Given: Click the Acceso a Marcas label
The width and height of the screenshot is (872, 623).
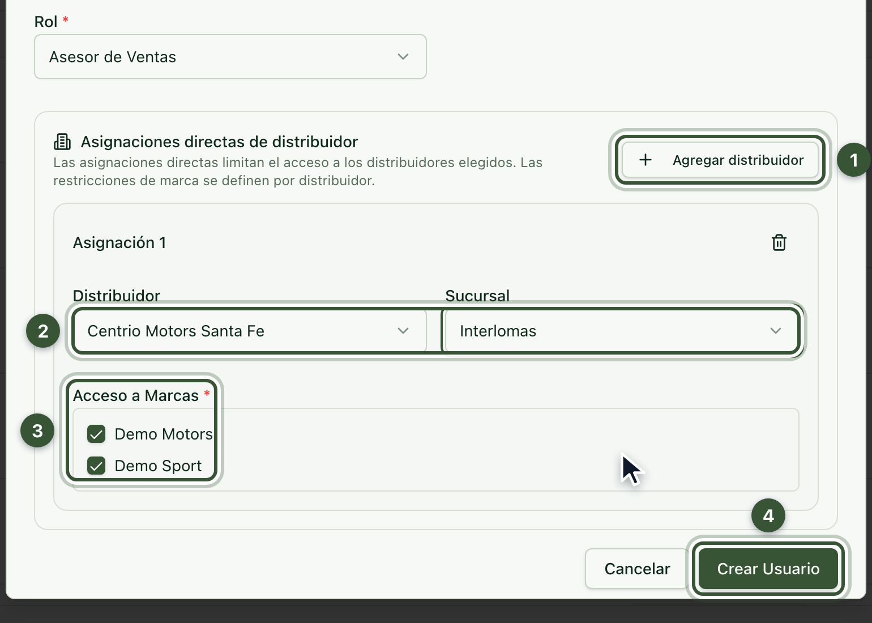Looking at the screenshot, I should pyautogui.click(x=136, y=395).
